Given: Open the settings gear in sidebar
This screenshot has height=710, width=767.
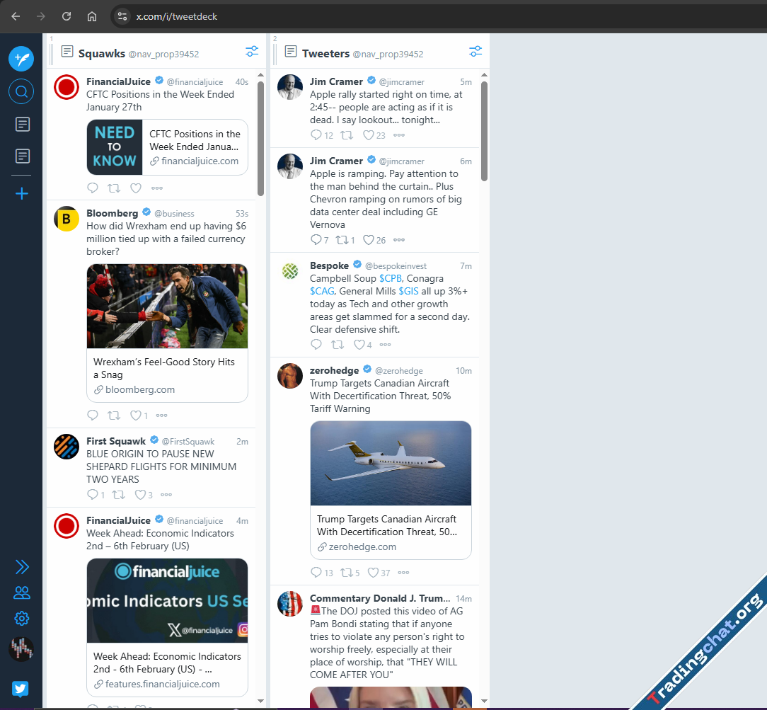Looking at the screenshot, I should pyautogui.click(x=22, y=619).
